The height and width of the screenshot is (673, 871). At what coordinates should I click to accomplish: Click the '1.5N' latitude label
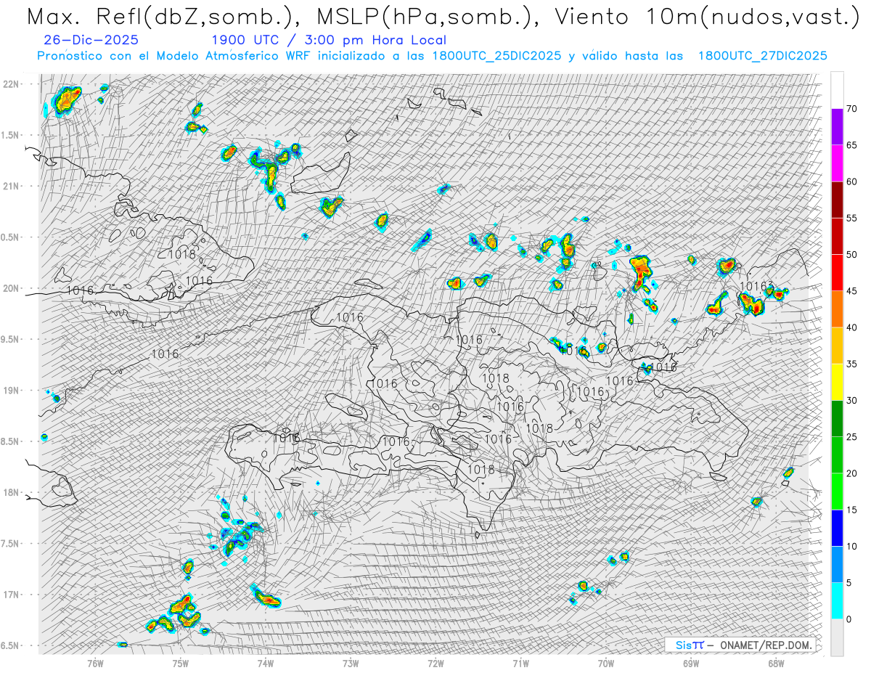point(11,135)
